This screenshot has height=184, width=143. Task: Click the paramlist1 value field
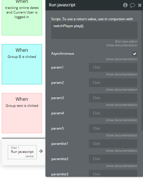113,144
